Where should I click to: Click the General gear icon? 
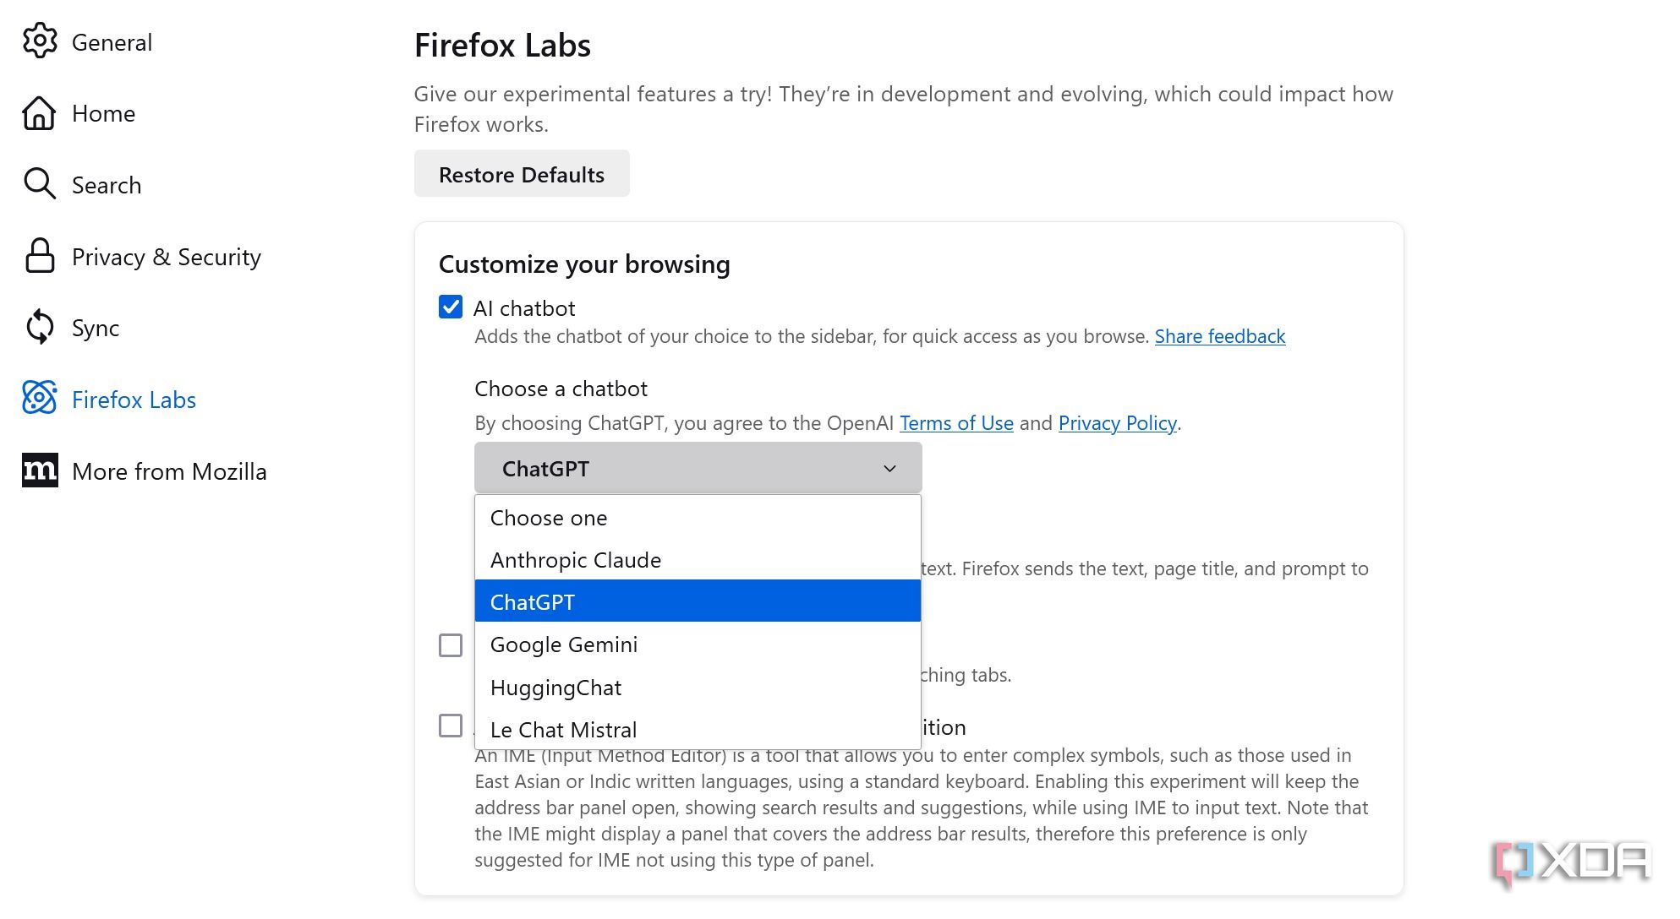pyautogui.click(x=40, y=41)
